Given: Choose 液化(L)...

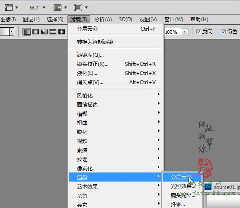Looking at the screenshot, I should [x=116, y=73].
